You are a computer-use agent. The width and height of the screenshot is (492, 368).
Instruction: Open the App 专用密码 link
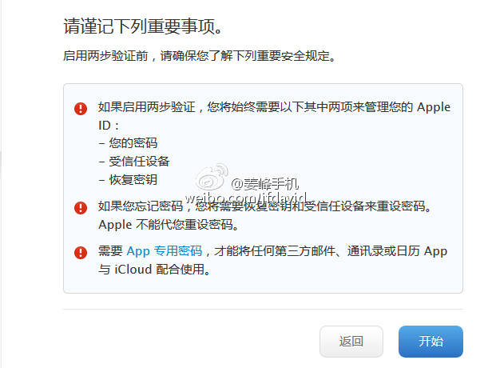pyautogui.click(x=165, y=251)
